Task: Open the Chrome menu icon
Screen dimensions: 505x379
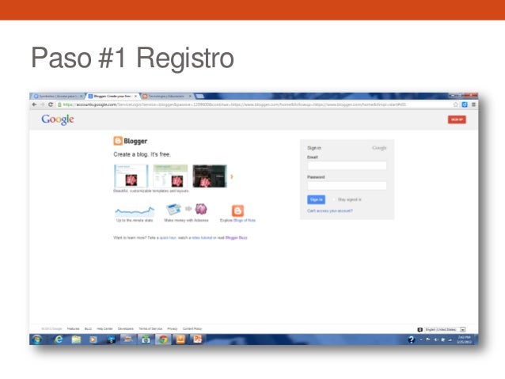Action: 473,104
